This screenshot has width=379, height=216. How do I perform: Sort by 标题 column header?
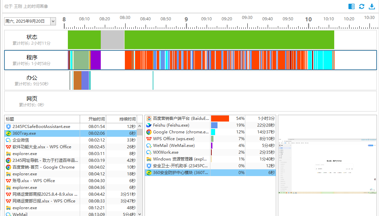pos(42,119)
